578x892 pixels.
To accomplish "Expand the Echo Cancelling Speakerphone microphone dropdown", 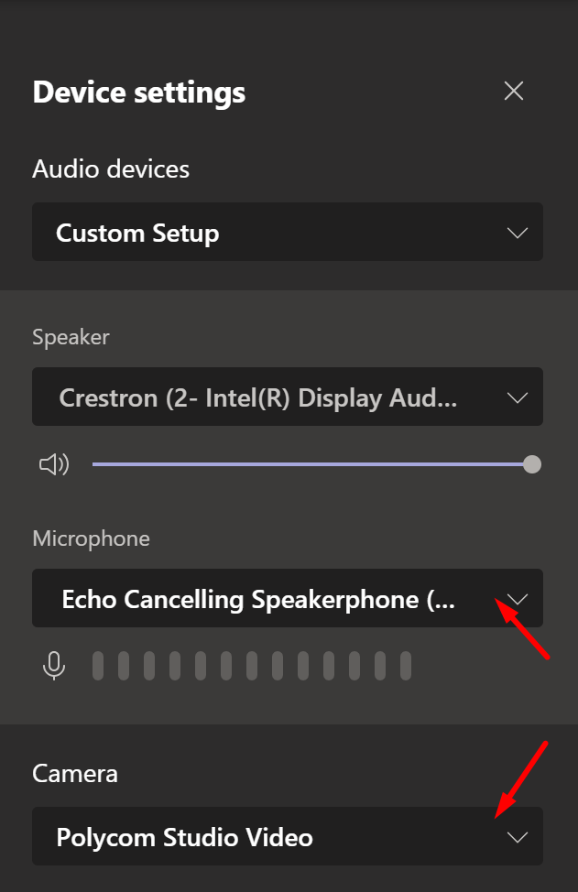I will pyautogui.click(x=288, y=598).
